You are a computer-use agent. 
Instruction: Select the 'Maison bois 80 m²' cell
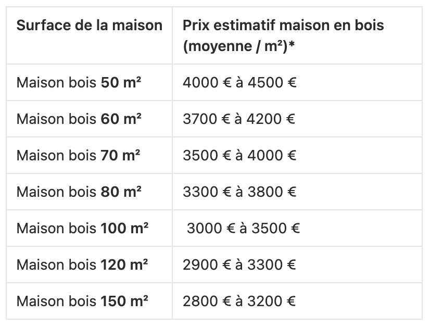coord(79,192)
